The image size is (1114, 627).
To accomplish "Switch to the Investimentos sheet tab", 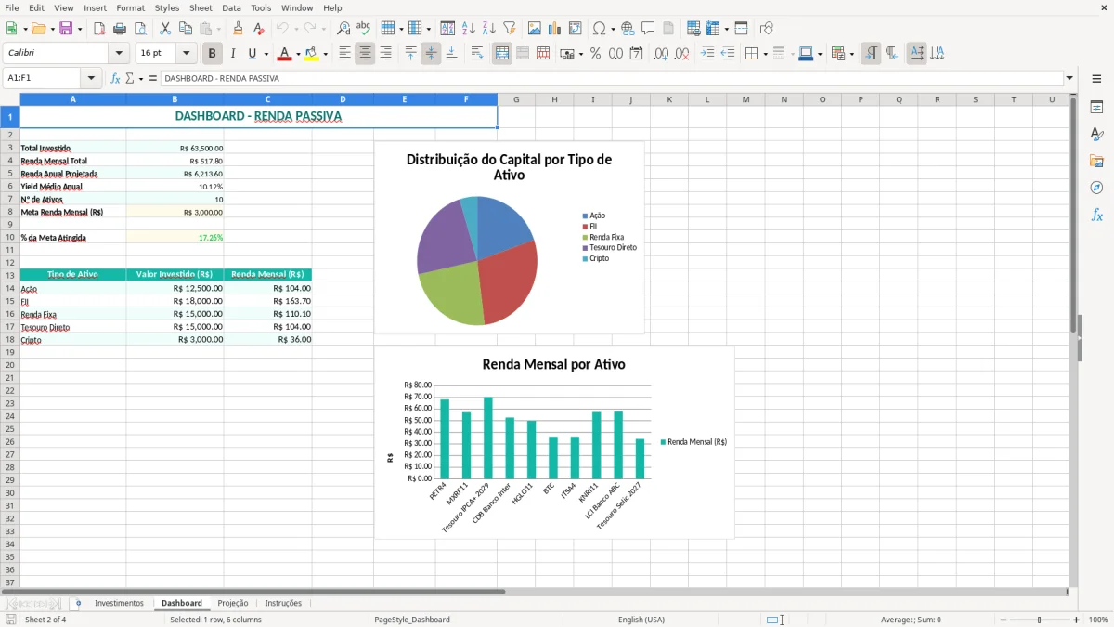I will tap(119, 603).
